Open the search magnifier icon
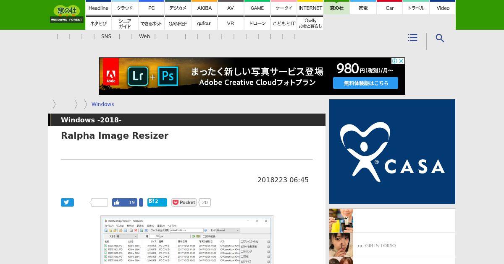This screenshot has height=264, width=504. (440, 38)
